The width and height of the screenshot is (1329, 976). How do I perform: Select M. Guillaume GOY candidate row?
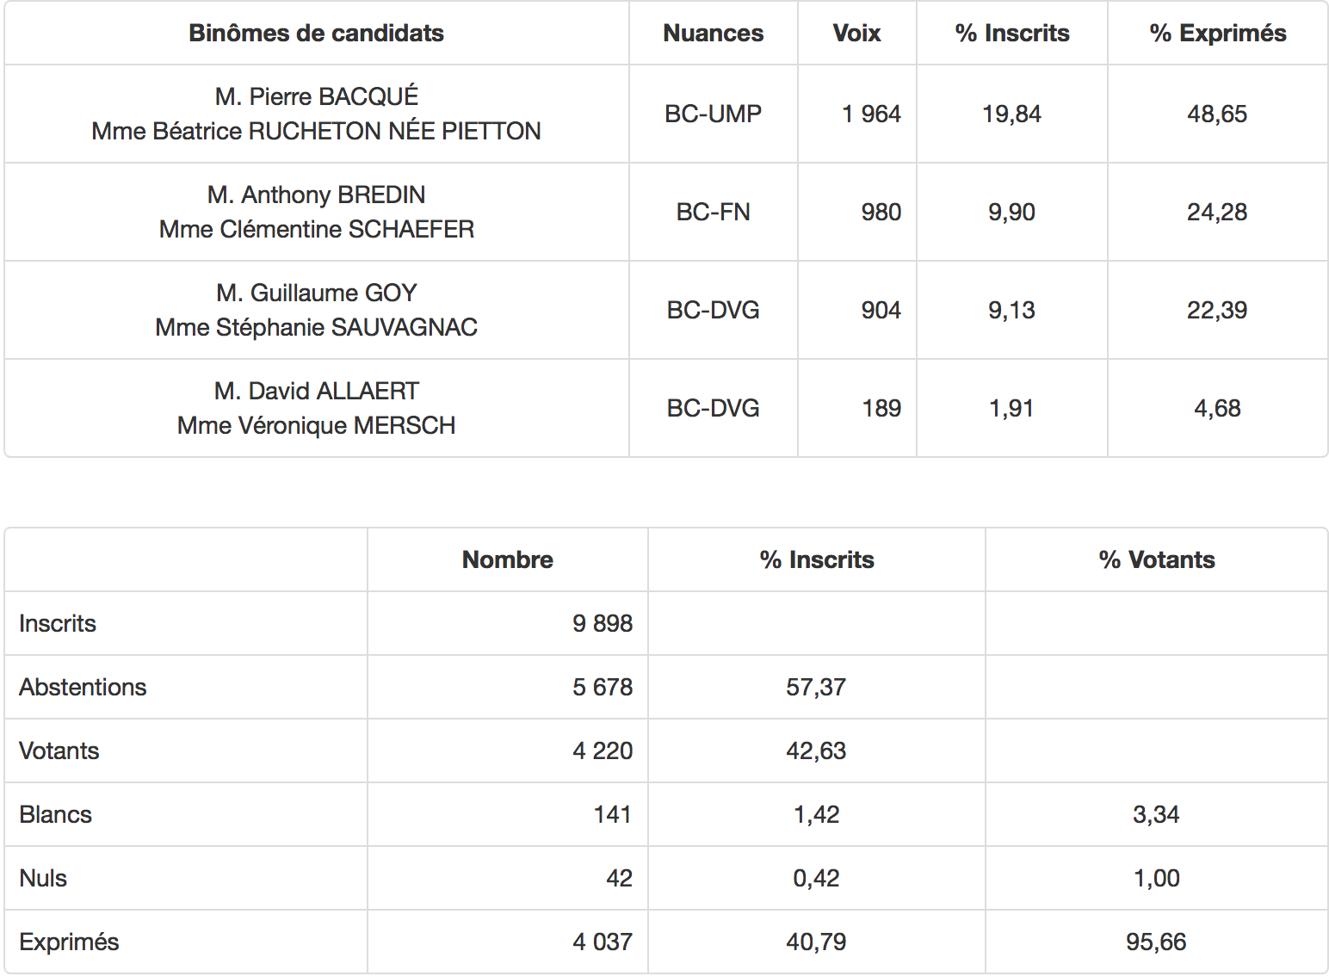[665, 310]
